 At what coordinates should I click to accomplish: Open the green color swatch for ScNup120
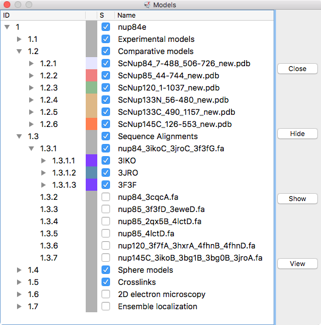pyautogui.click(x=91, y=87)
